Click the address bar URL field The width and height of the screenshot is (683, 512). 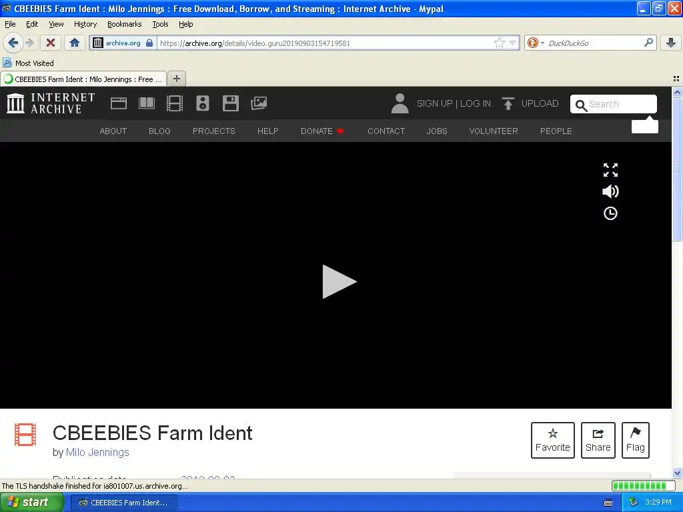tap(325, 43)
